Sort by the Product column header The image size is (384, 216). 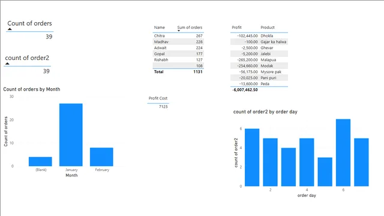[268, 28]
